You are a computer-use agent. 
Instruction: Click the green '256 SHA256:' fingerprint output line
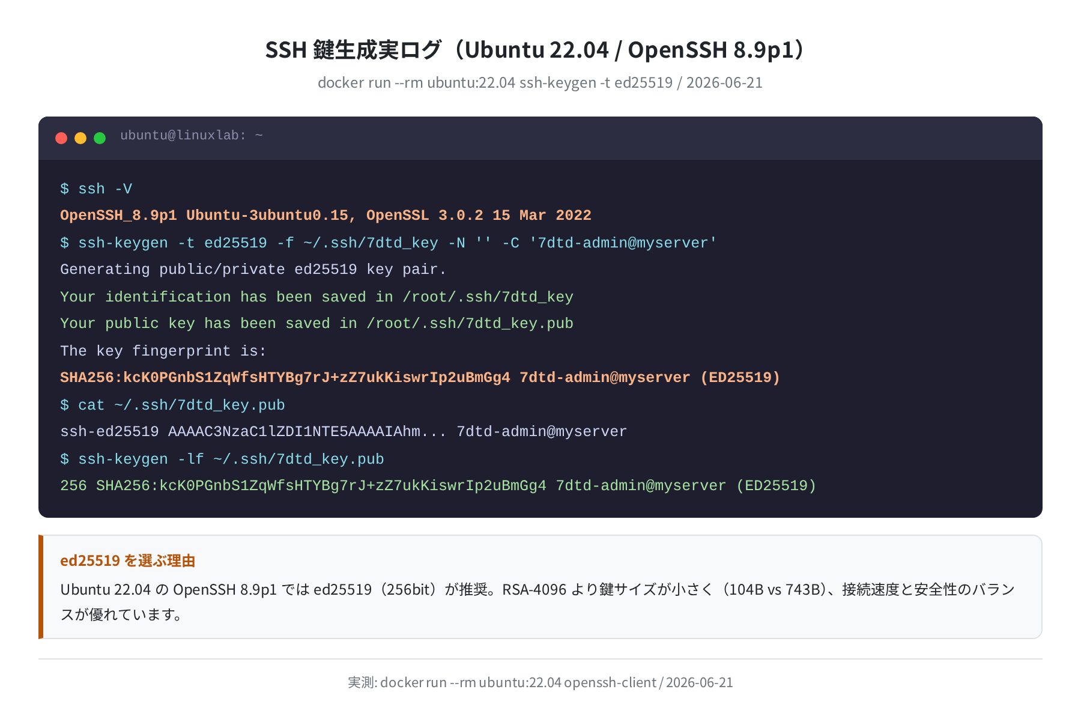pos(438,486)
